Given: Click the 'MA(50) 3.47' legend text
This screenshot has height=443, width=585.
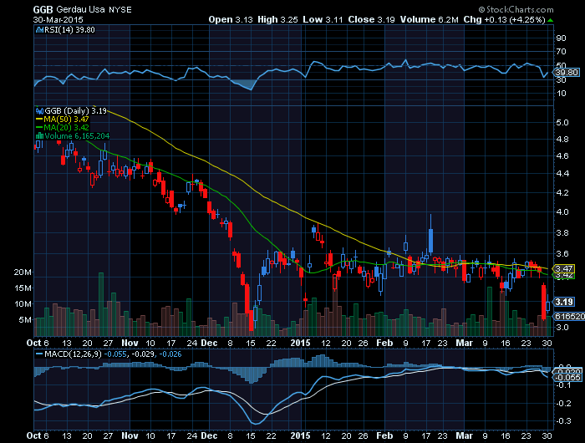Looking at the screenshot, I should point(66,120).
